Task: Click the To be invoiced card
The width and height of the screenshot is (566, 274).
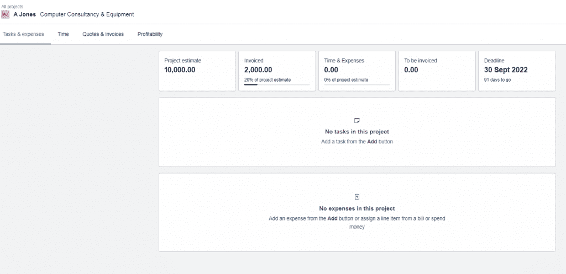Action: (437, 71)
